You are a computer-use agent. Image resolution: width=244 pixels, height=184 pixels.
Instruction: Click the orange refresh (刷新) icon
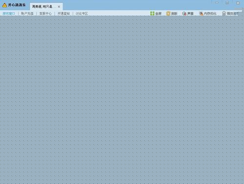168,13
